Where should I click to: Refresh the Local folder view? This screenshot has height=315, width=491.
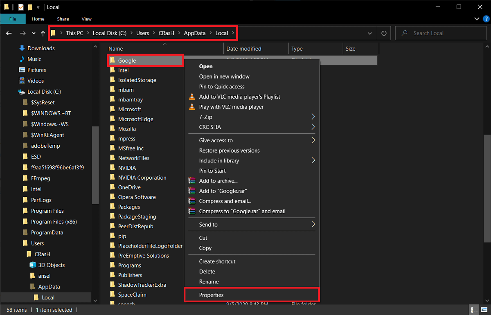click(x=383, y=33)
